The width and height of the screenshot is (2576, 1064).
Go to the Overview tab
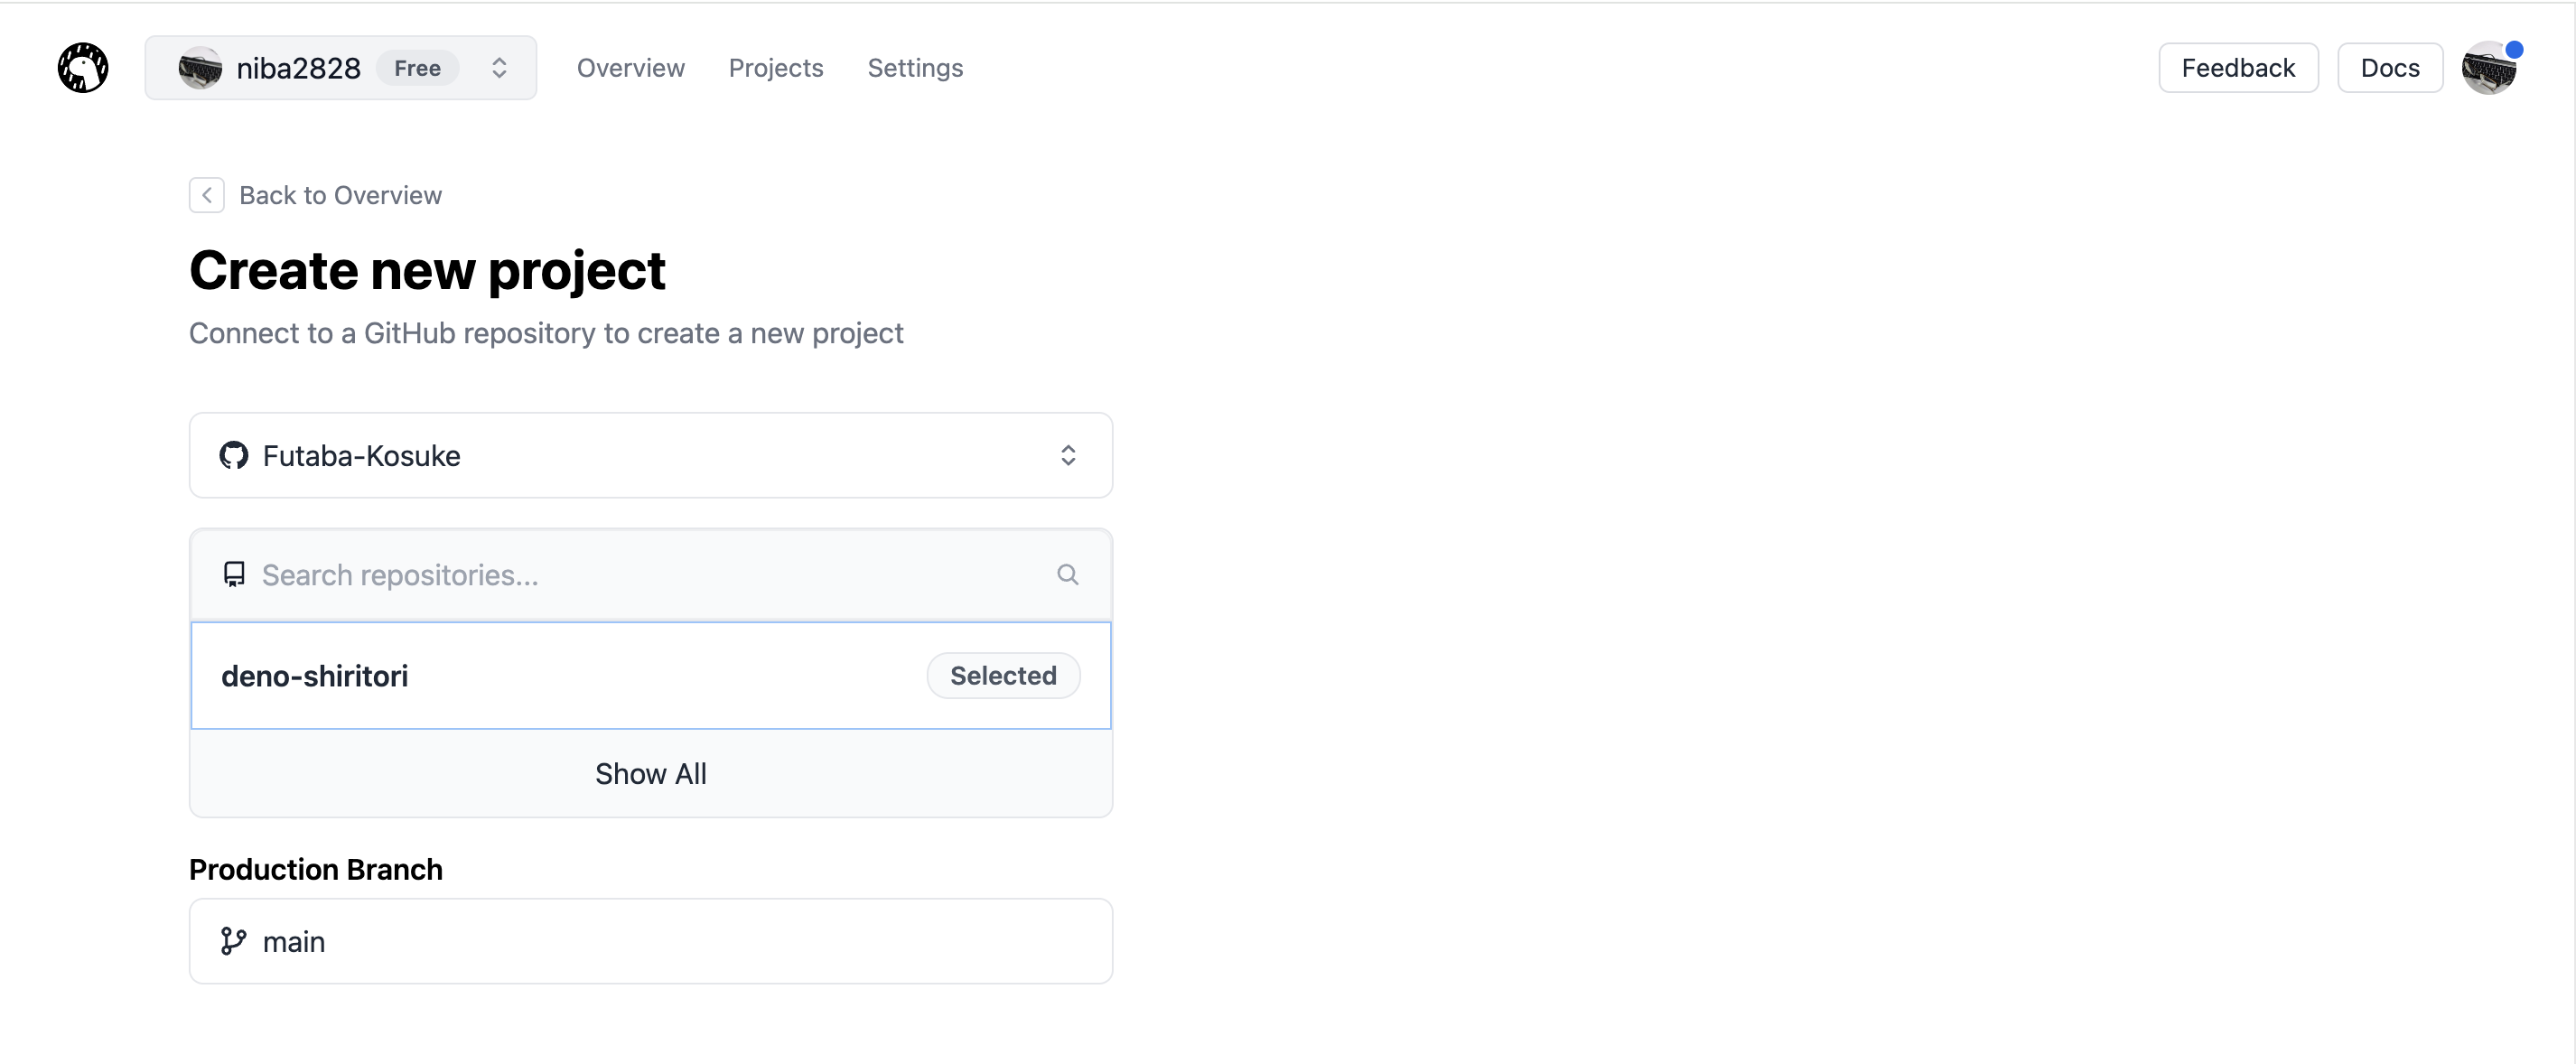point(630,68)
